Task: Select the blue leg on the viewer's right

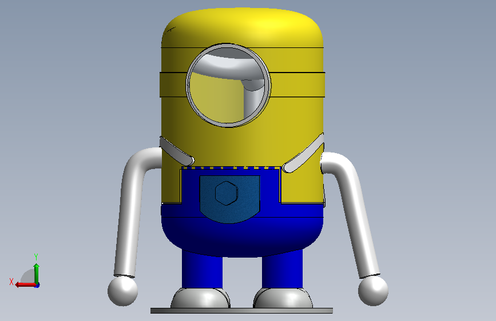Action: tap(282, 270)
